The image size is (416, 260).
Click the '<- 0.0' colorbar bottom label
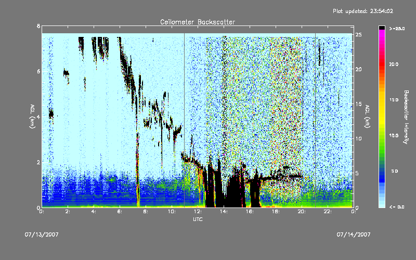tap(397, 207)
